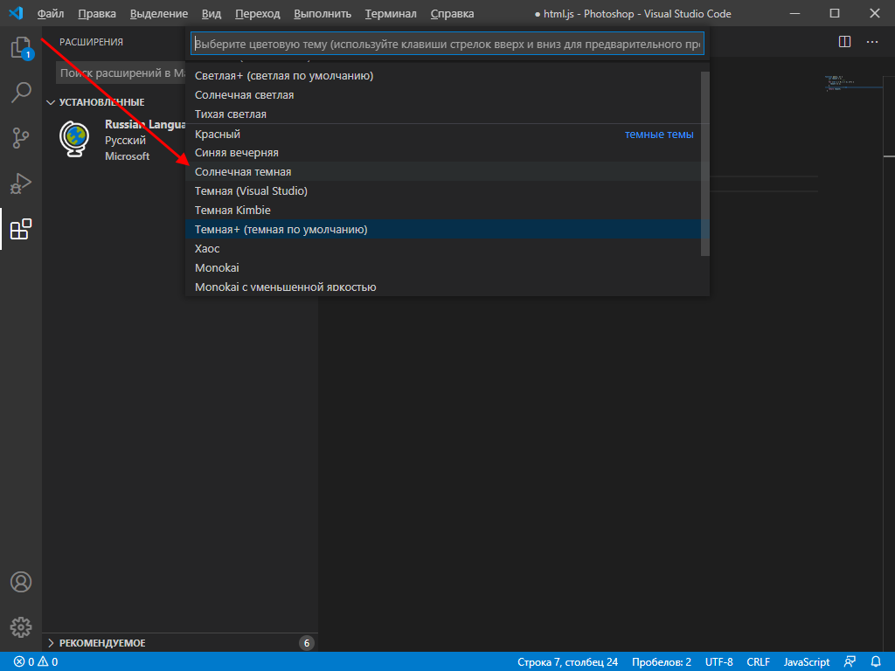895x671 pixels.
Task: Click the theme search input field
Action: pos(444,42)
